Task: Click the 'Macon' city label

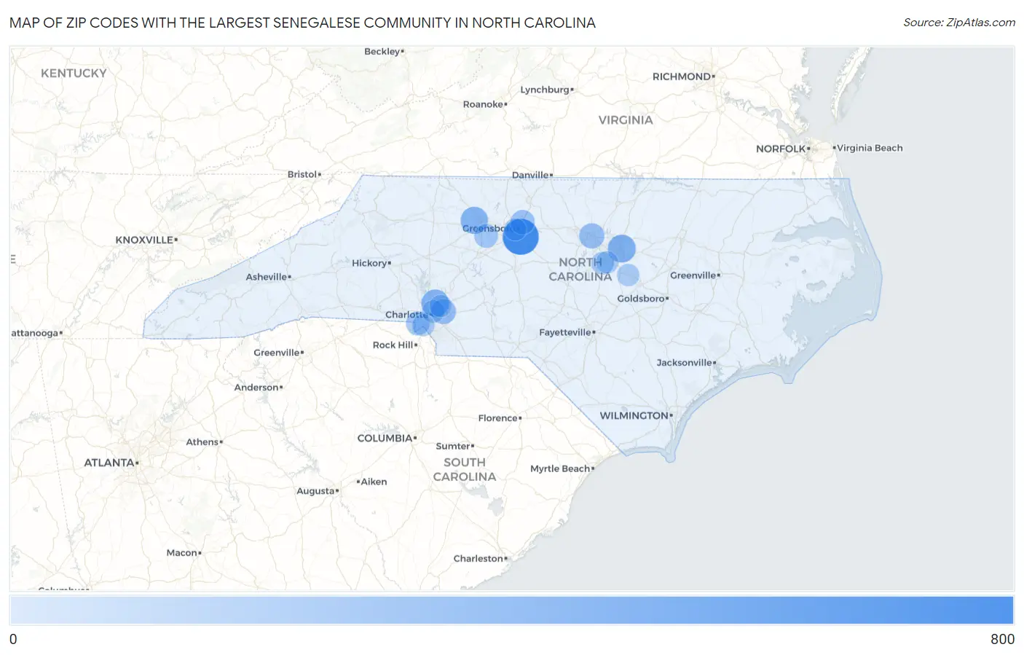Action: (x=182, y=553)
